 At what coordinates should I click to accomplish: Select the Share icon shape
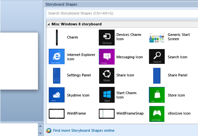pos(107,76)
